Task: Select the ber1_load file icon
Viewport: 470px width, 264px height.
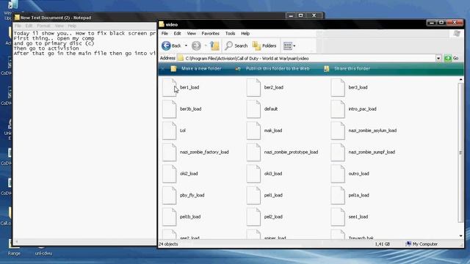Action: pyautogui.click(x=170, y=88)
